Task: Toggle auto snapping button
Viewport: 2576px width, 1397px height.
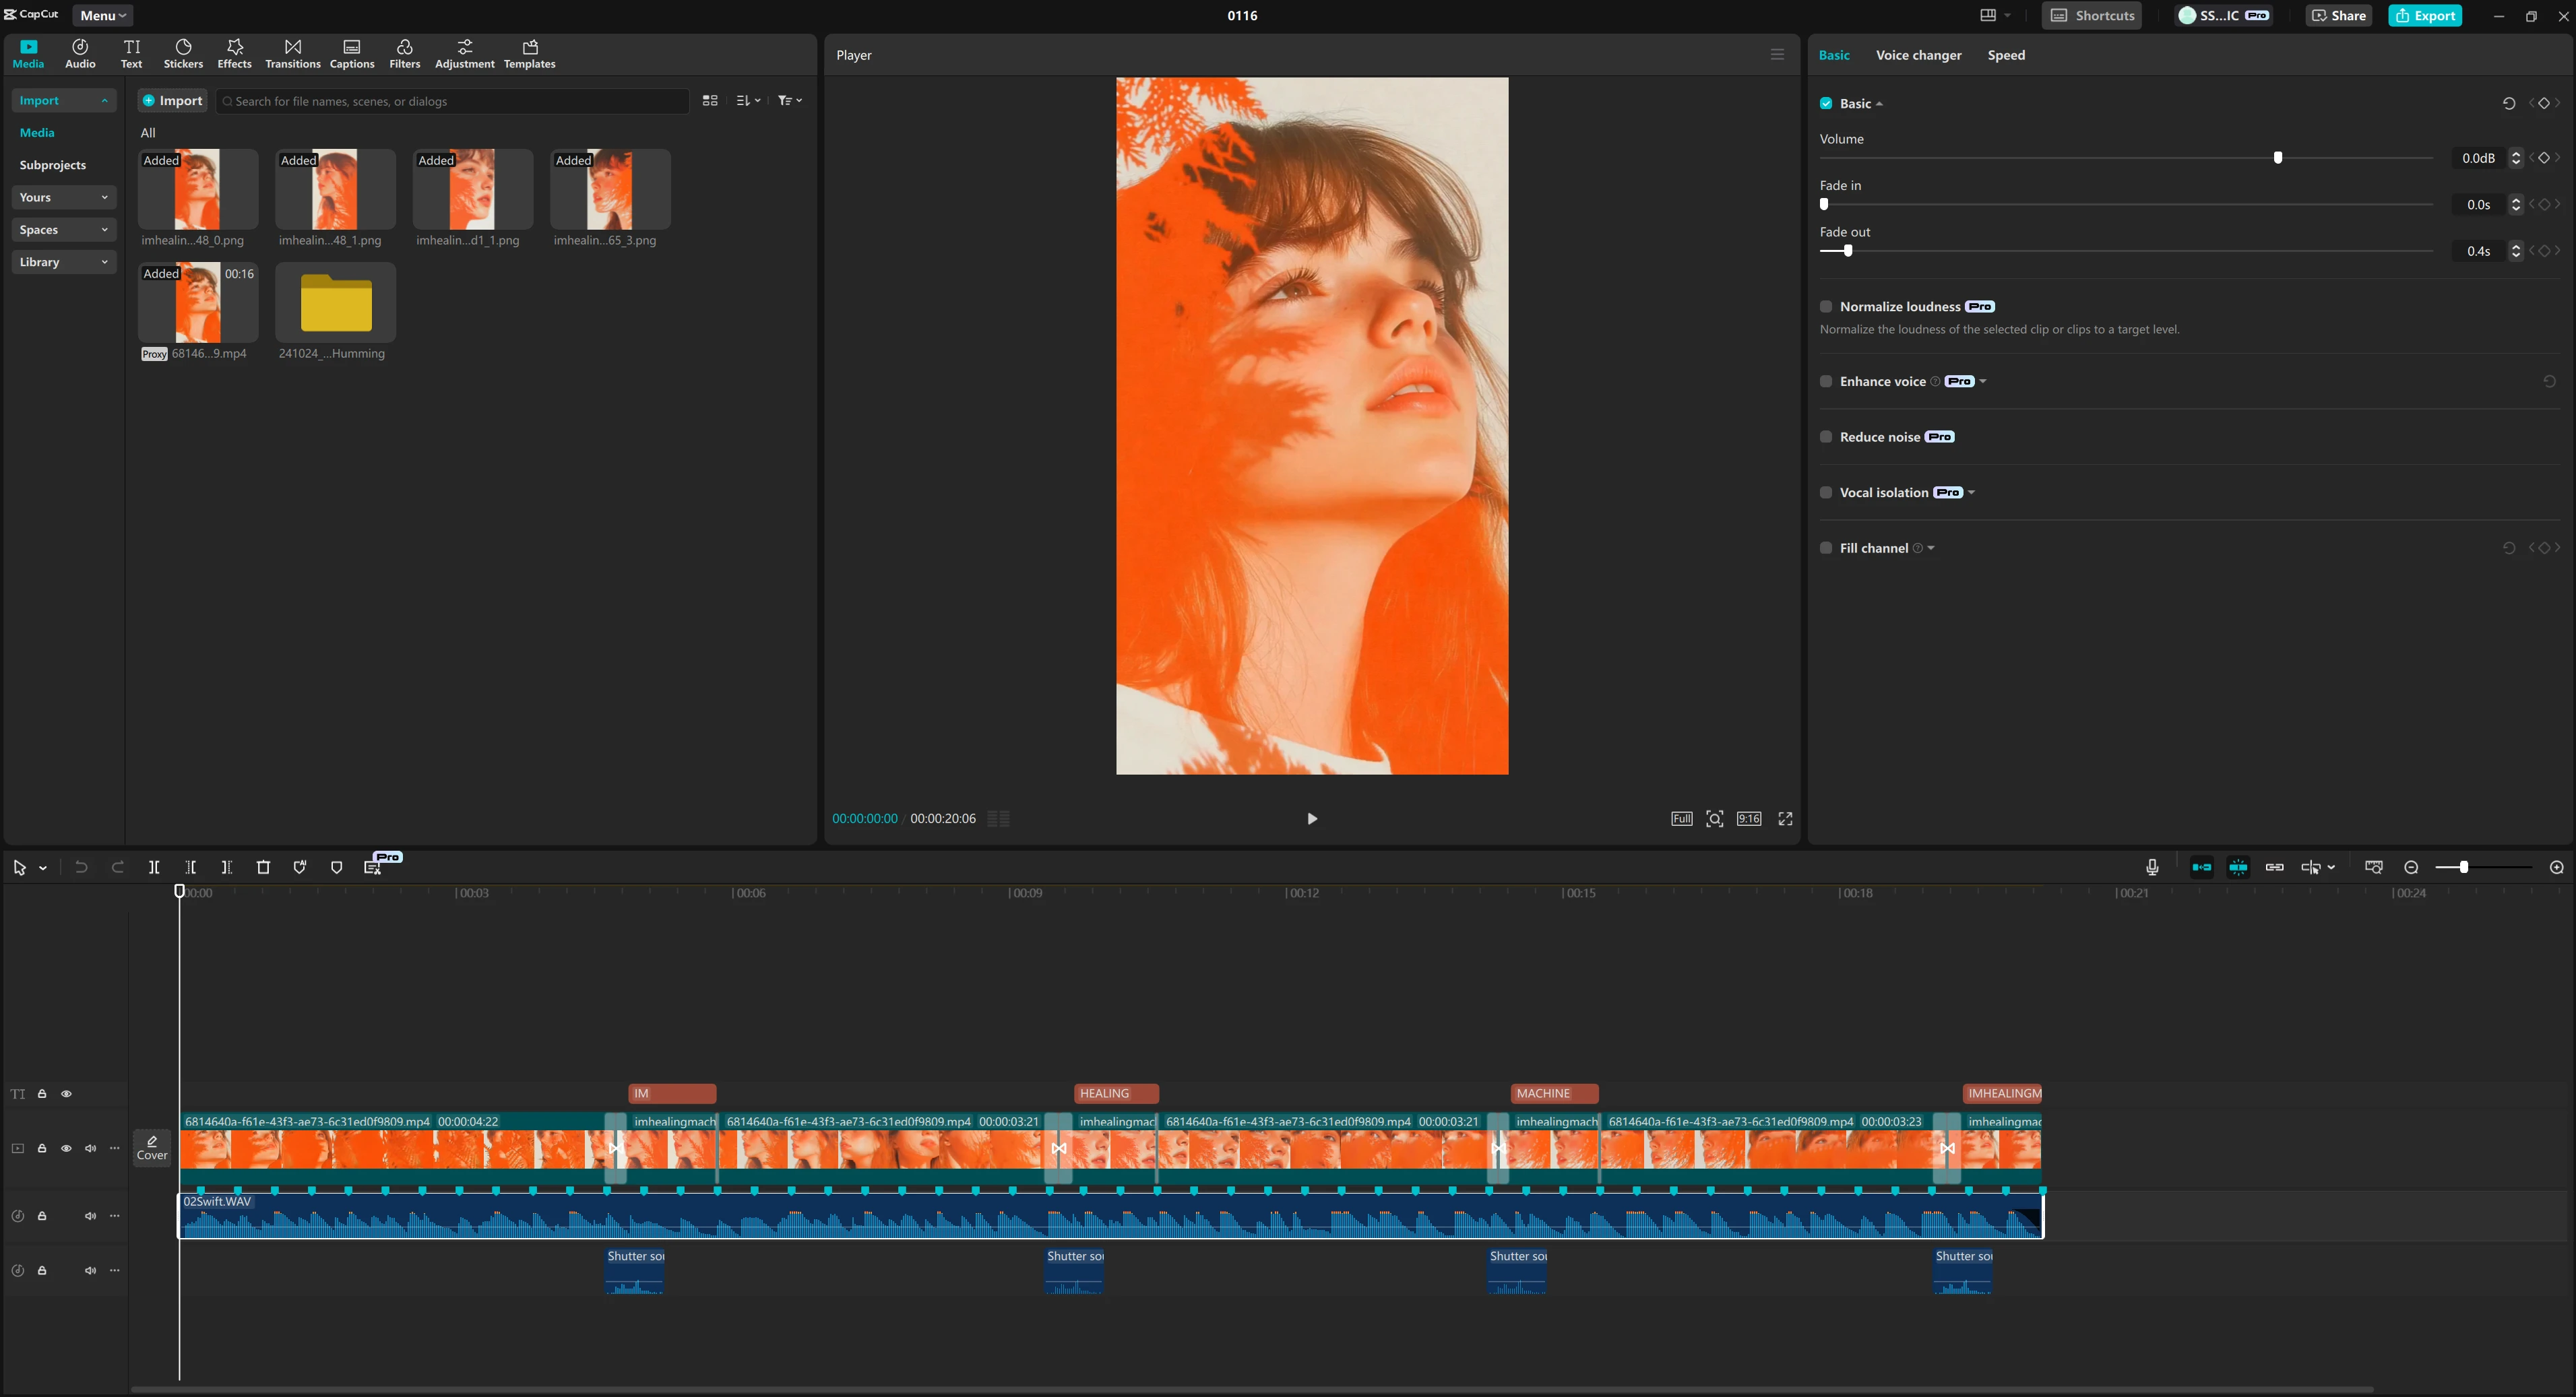Action: tap(2238, 867)
